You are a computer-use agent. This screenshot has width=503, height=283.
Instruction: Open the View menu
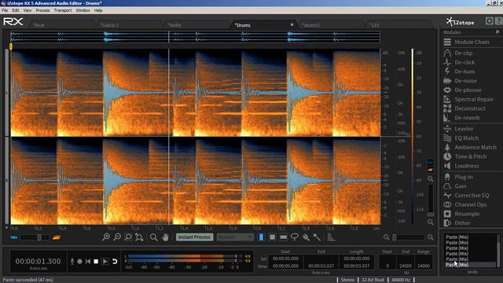tap(28, 10)
